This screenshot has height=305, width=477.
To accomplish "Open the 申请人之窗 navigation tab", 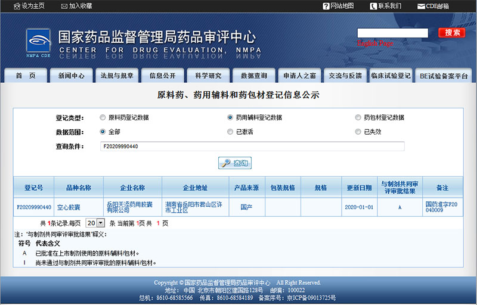I will (x=300, y=76).
